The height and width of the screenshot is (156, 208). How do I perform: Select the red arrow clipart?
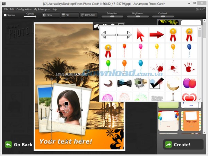click(x=157, y=35)
